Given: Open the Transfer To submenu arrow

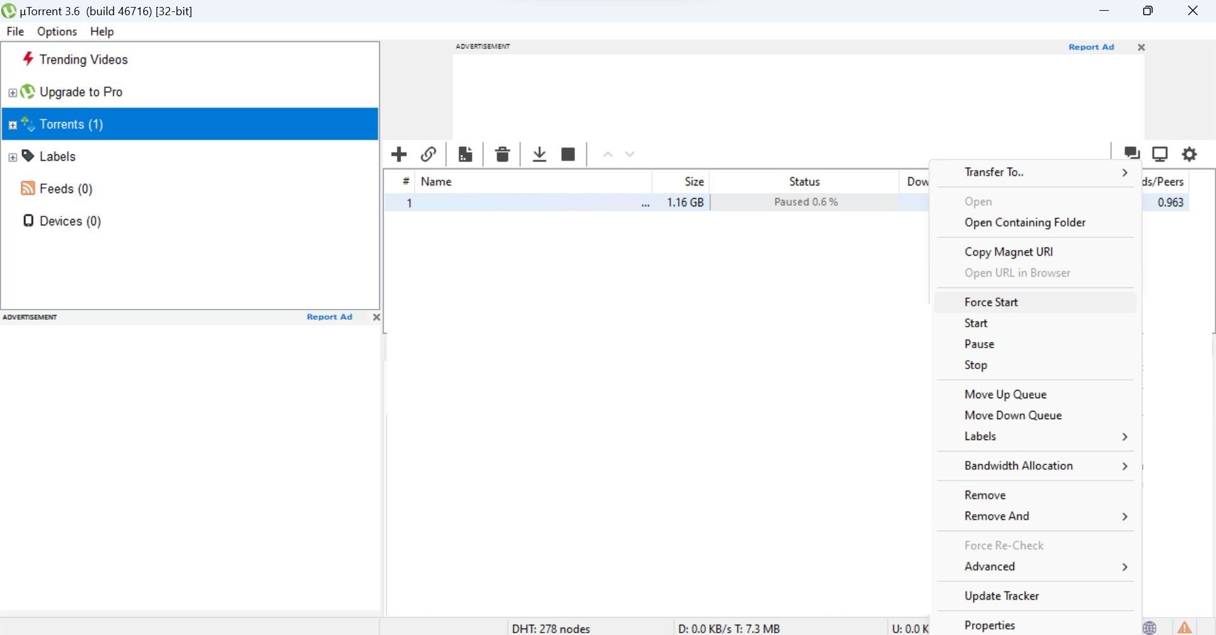Looking at the screenshot, I should (x=1125, y=172).
